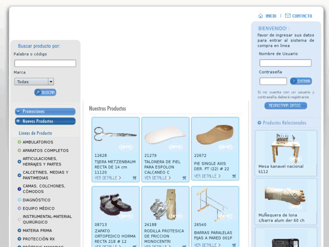This screenshot has height=247, width=329.
Task: Select the DIAGNÓSTICO category
Action: coord(37,200)
